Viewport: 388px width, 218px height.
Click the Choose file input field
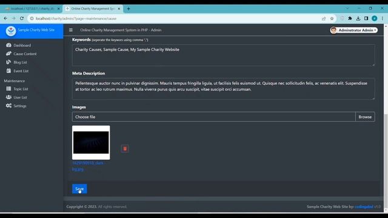(214, 117)
